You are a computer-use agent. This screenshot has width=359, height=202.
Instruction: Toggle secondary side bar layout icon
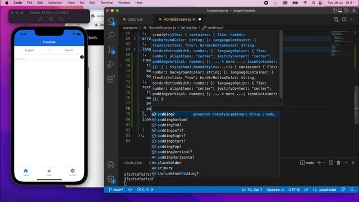[x=346, y=11]
